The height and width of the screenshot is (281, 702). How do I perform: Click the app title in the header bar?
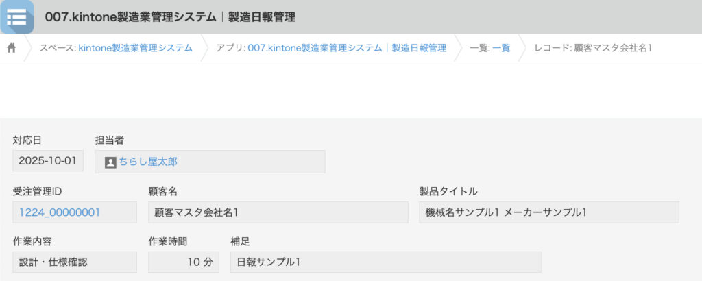tap(170, 17)
